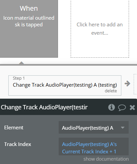This screenshot has height=164, width=137.
Task: Open the info icon in the action panel header
Action: [x=111, y=107]
